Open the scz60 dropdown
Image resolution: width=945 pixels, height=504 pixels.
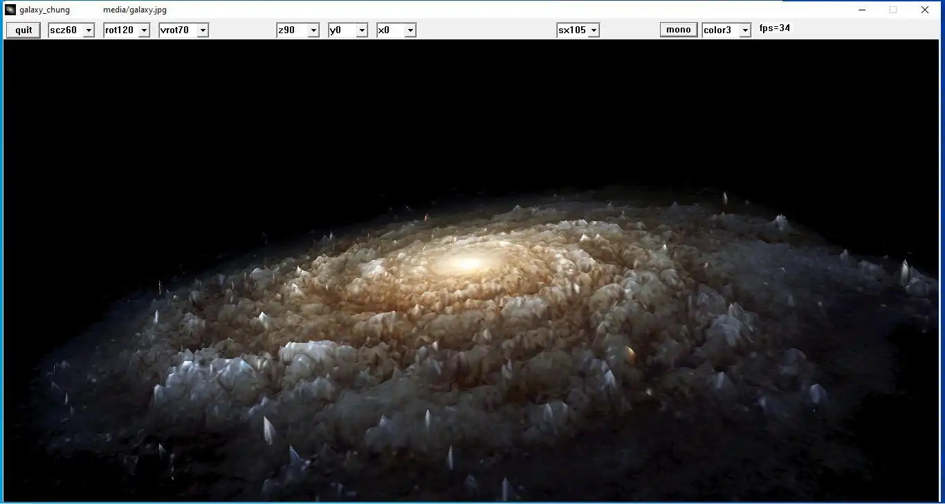pyautogui.click(x=71, y=30)
